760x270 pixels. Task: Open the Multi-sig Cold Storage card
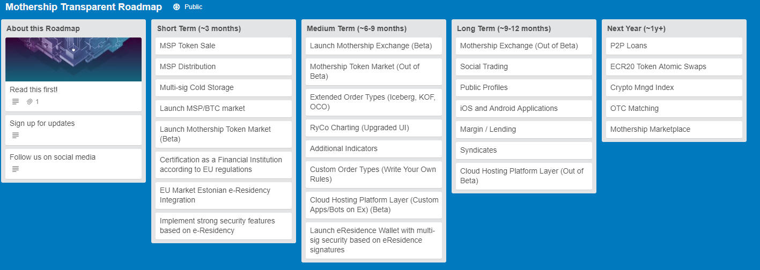click(224, 87)
